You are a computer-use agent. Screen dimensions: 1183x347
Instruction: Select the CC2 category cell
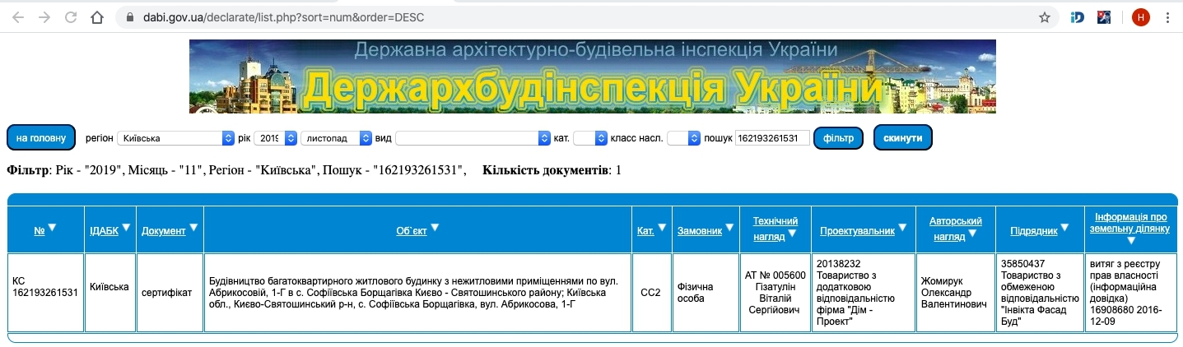tap(651, 293)
